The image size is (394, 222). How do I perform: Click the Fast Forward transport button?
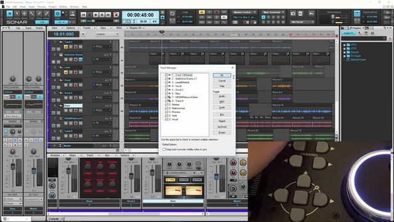(108, 15)
